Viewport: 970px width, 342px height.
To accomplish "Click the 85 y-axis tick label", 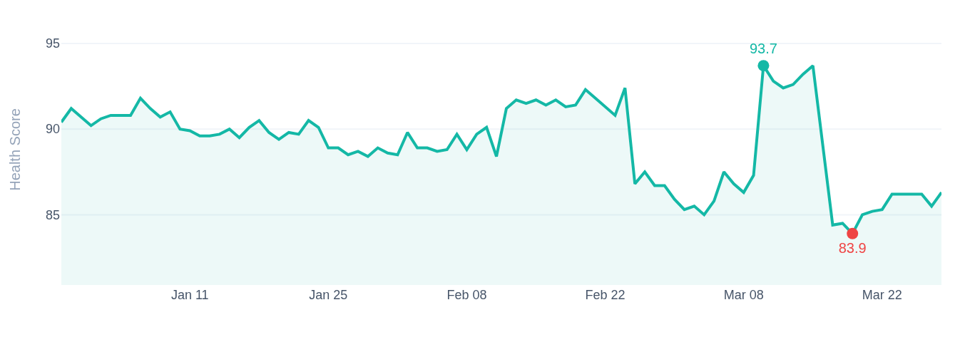I will pos(53,215).
